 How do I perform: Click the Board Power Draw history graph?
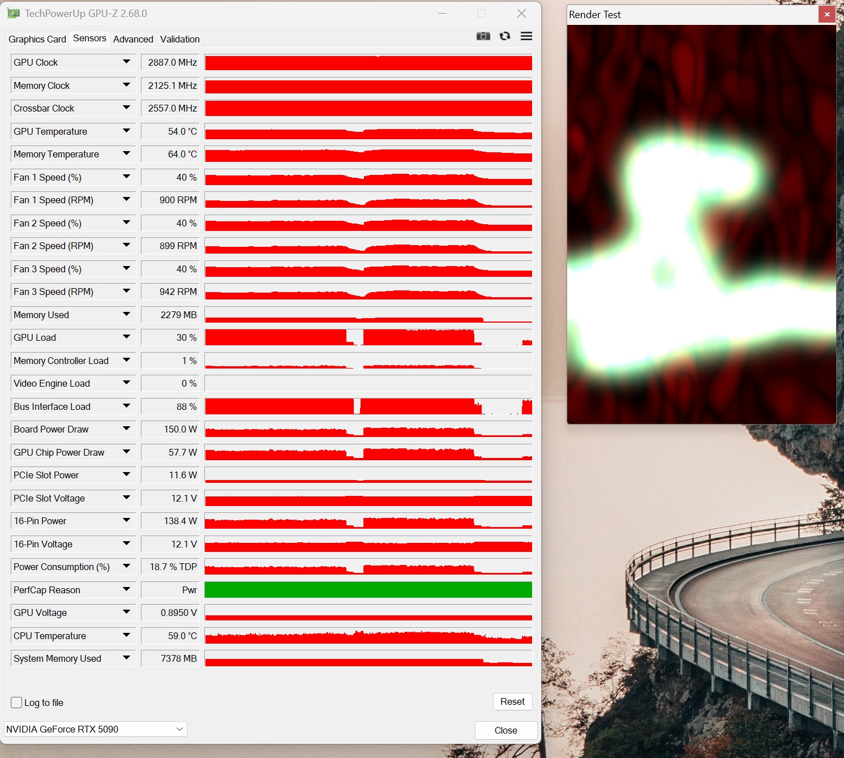point(369,429)
